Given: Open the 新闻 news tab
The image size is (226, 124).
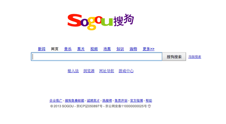Looking at the screenshot, I should [42, 49].
